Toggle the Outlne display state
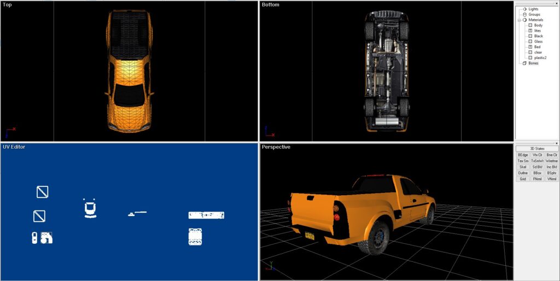The height and width of the screenshot is (281, 560). pos(523,173)
